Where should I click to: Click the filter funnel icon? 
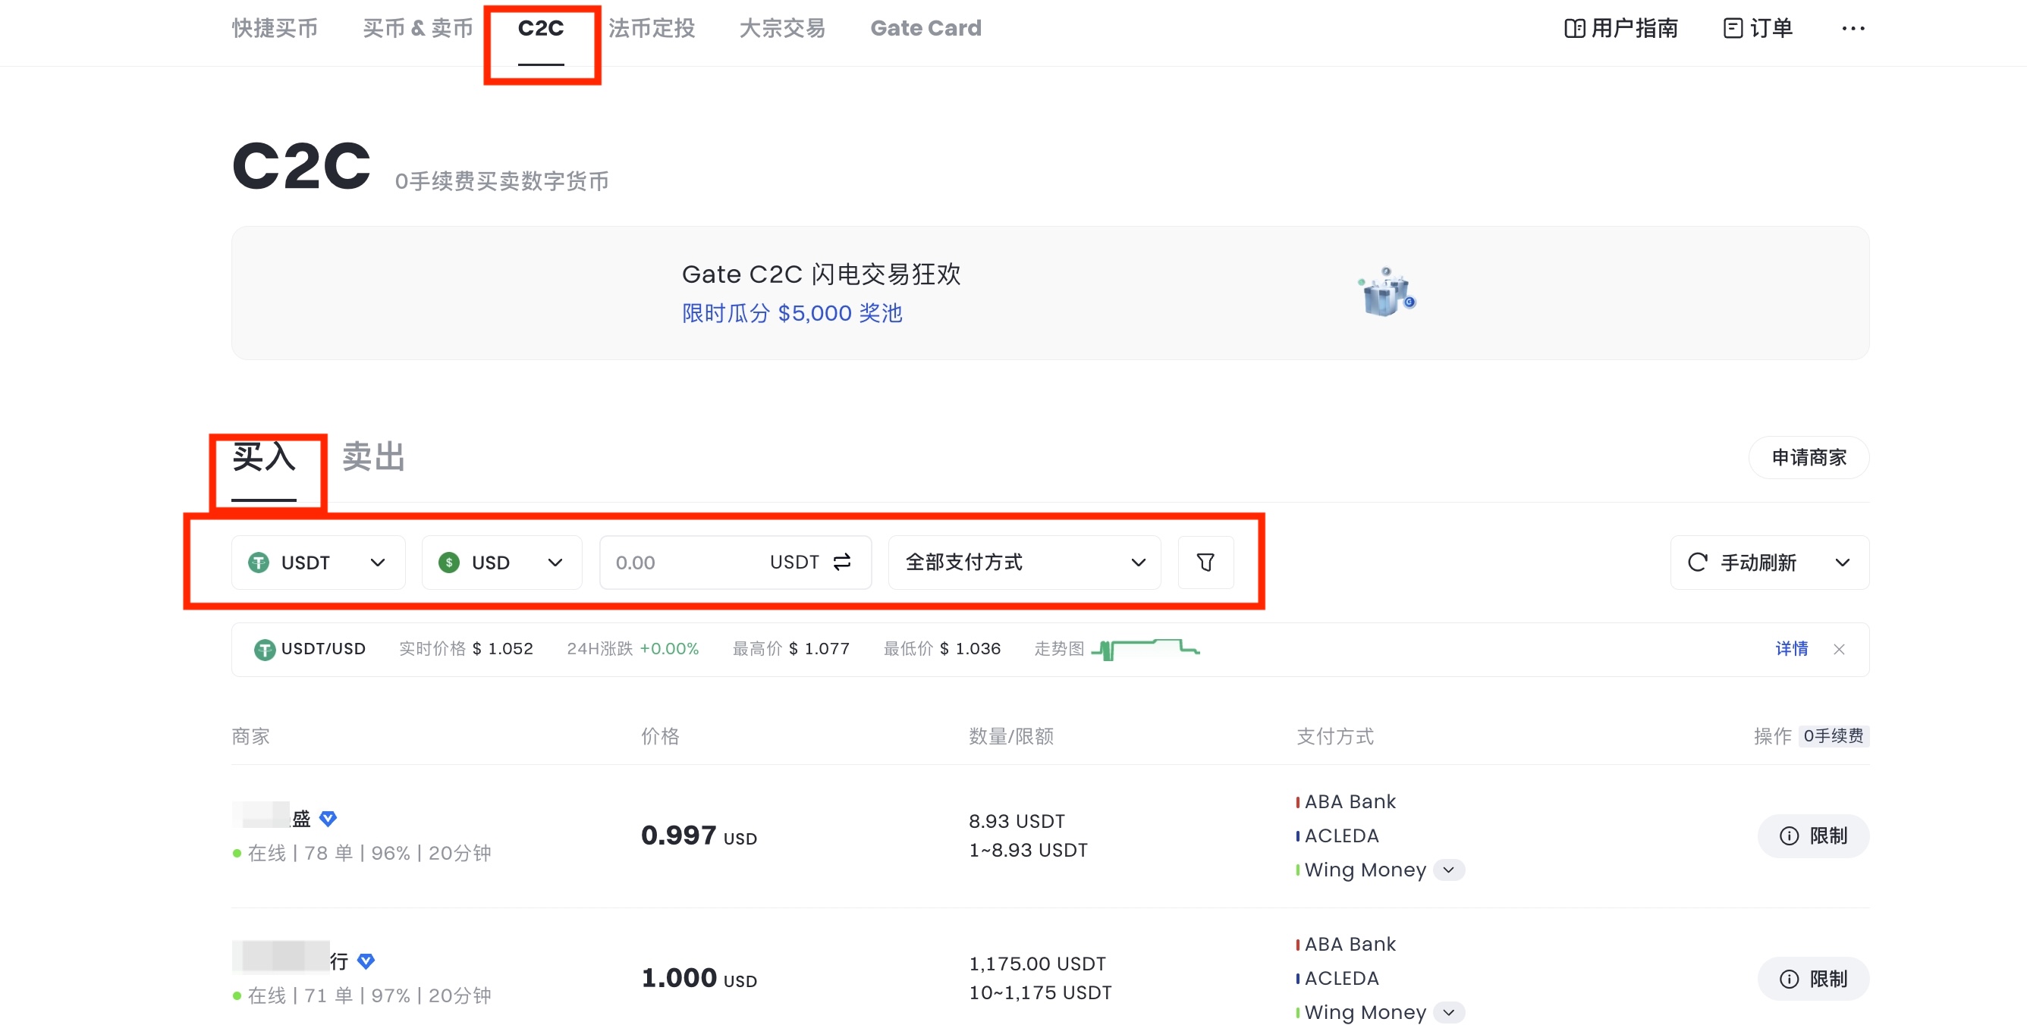tap(1205, 562)
